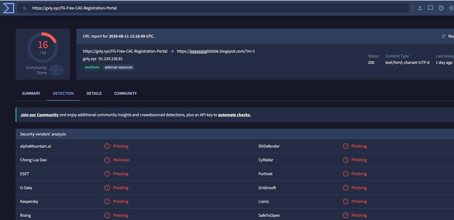
Task: Select the DETECTION tab
Action: pos(63,93)
